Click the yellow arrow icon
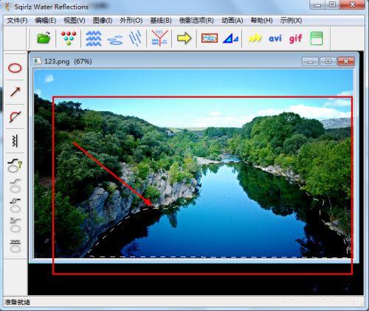 pyautogui.click(x=184, y=38)
